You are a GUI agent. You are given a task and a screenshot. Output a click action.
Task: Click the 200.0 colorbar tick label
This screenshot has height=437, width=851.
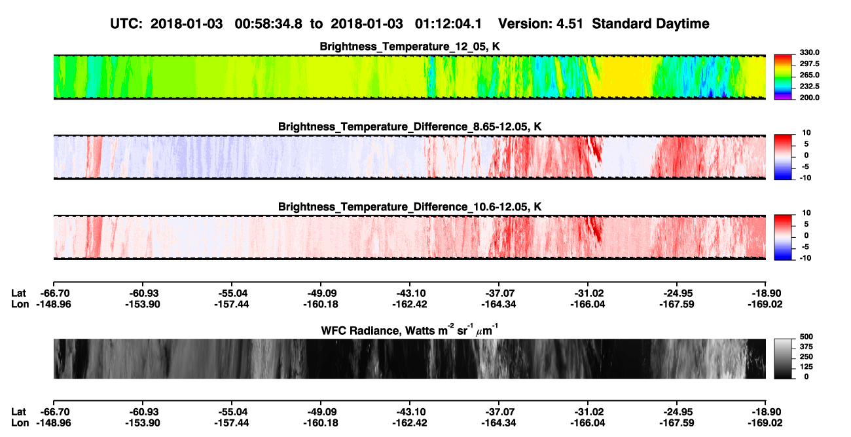[x=809, y=97]
